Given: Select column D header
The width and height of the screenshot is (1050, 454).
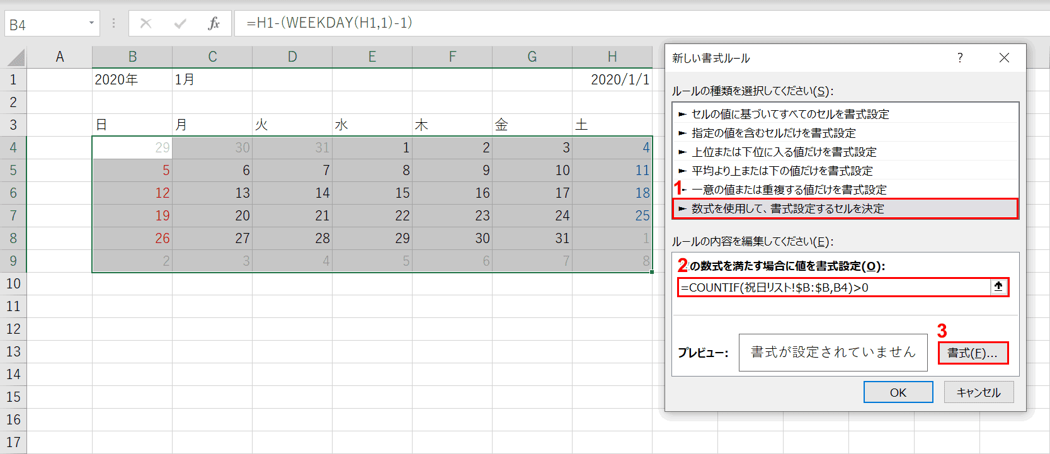Looking at the screenshot, I should (x=292, y=57).
